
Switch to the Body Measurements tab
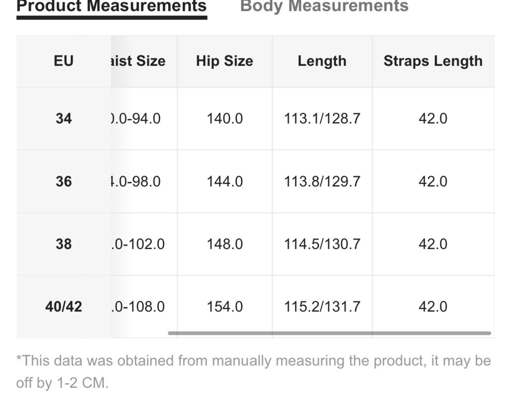[324, 6]
